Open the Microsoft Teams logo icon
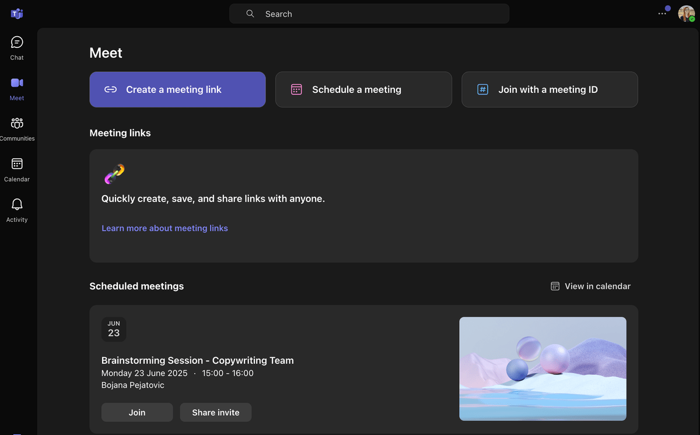 coord(17,13)
